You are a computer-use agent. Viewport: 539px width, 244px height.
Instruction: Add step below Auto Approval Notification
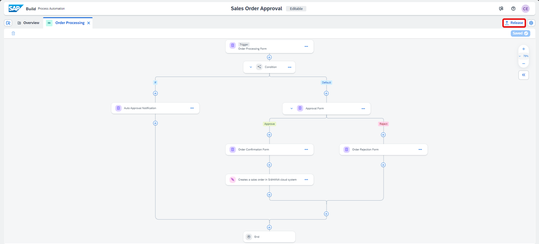155,123
